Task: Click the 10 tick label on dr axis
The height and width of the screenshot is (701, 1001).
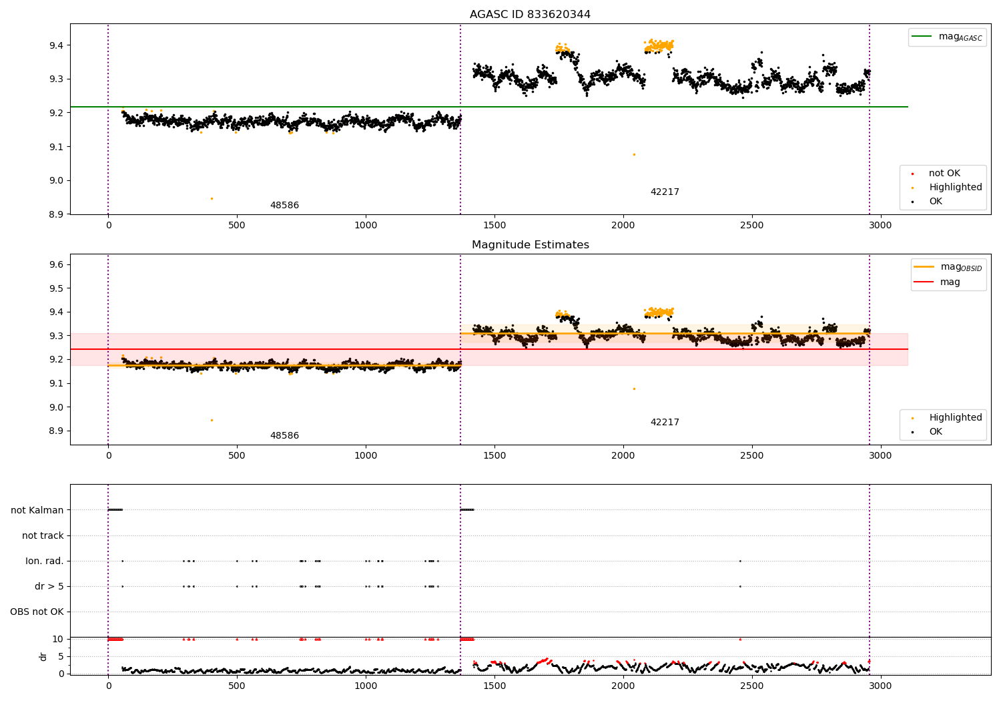Action: tap(59, 639)
